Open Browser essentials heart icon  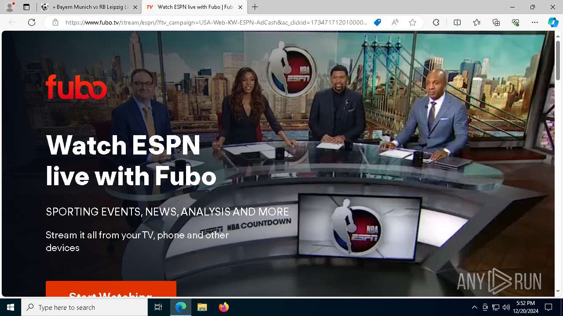pos(515,22)
